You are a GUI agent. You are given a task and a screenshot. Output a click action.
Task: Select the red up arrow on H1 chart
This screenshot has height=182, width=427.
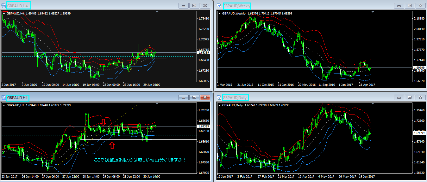[112, 145]
